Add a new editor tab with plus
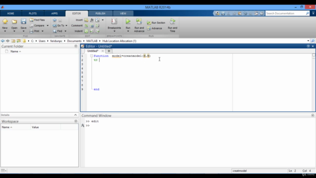The image size is (316, 178). 109,51
